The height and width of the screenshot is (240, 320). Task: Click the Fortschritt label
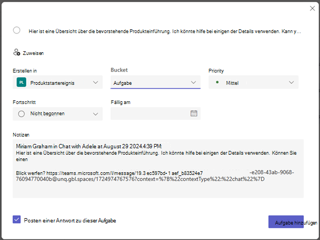pos(25,102)
